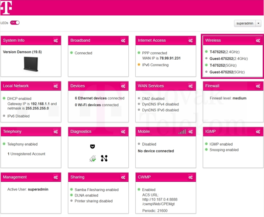Click the cable check icon in Diagnostics
264x217 pixels.
93,159
